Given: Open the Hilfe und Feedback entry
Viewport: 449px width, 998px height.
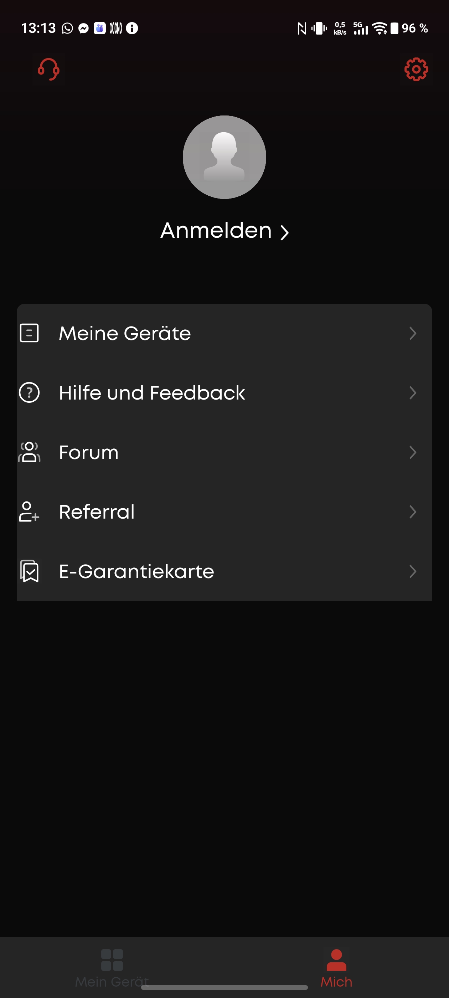Looking at the screenshot, I should [x=152, y=393].
